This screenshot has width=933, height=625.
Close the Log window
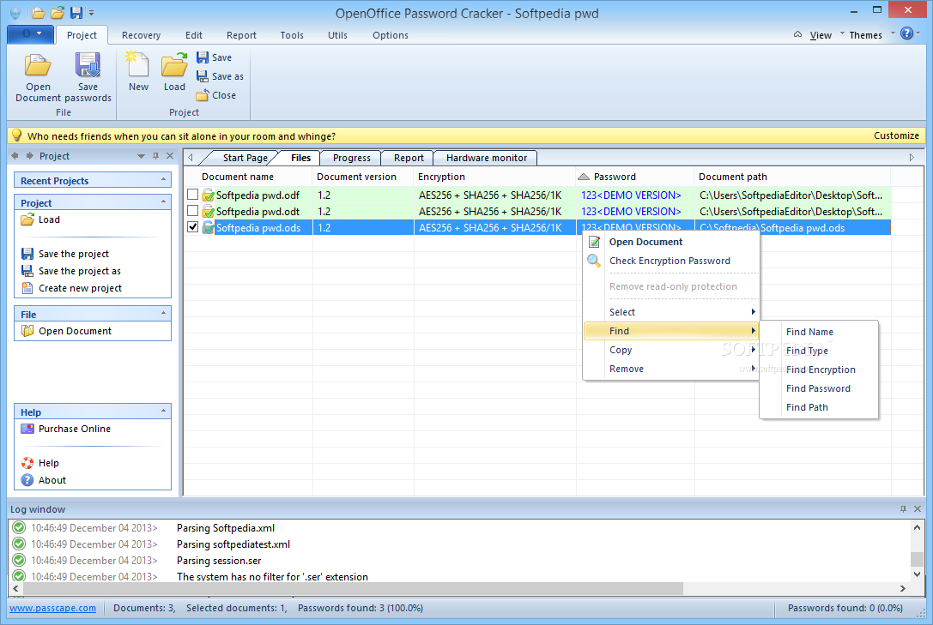pos(918,509)
